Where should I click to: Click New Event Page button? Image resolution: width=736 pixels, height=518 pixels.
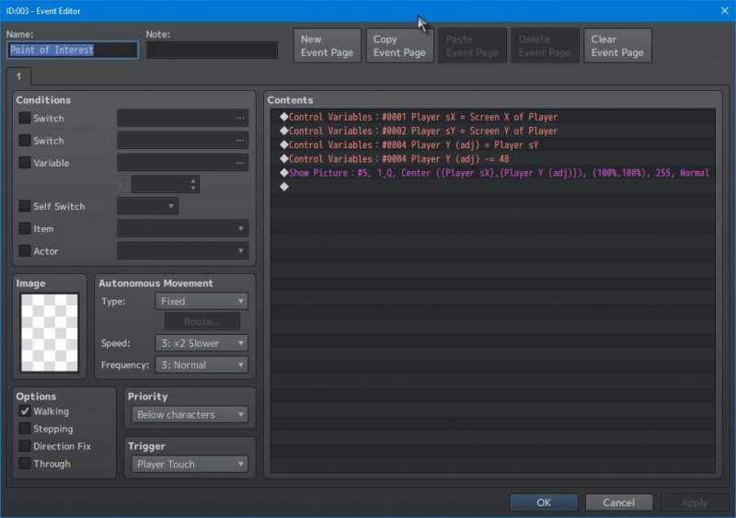point(328,46)
